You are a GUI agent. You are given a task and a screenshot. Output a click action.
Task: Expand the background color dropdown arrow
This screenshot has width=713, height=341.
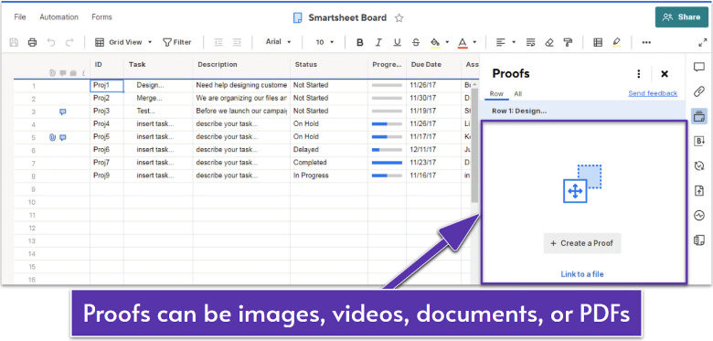(x=447, y=42)
